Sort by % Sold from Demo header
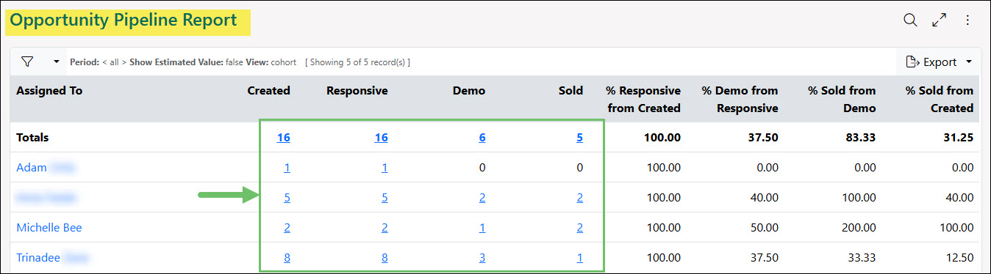This screenshot has width=991, height=274. [x=842, y=99]
